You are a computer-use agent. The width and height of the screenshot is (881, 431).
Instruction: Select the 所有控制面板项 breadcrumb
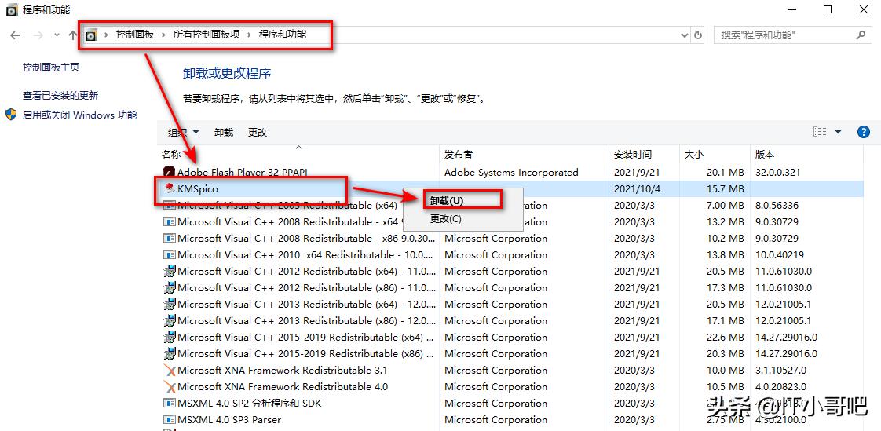tap(207, 35)
